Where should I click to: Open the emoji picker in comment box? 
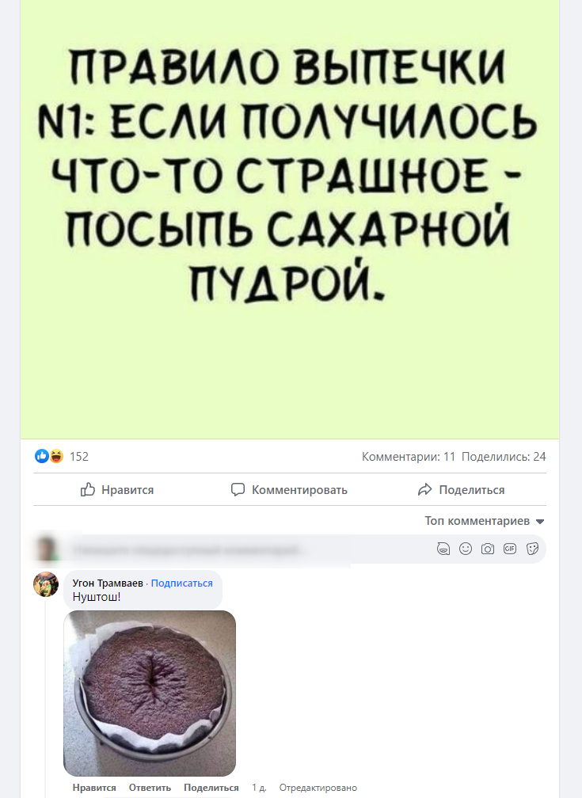pyautogui.click(x=466, y=549)
